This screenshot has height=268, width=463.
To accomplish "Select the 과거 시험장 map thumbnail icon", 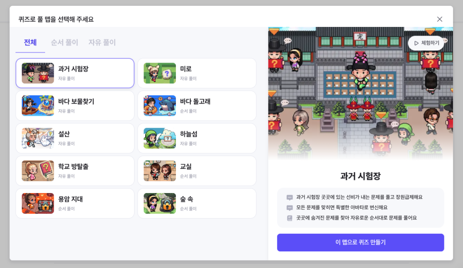I will coord(38,73).
